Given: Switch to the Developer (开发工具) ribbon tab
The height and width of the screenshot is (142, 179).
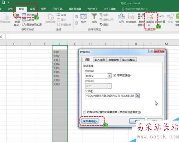Looking at the screenshot, I should (57, 9).
